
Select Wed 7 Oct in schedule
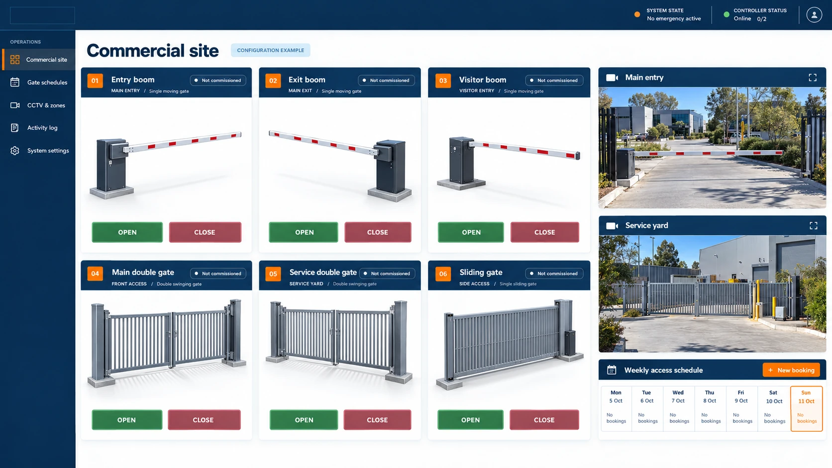pyautogui.click(x=678, y=408)
